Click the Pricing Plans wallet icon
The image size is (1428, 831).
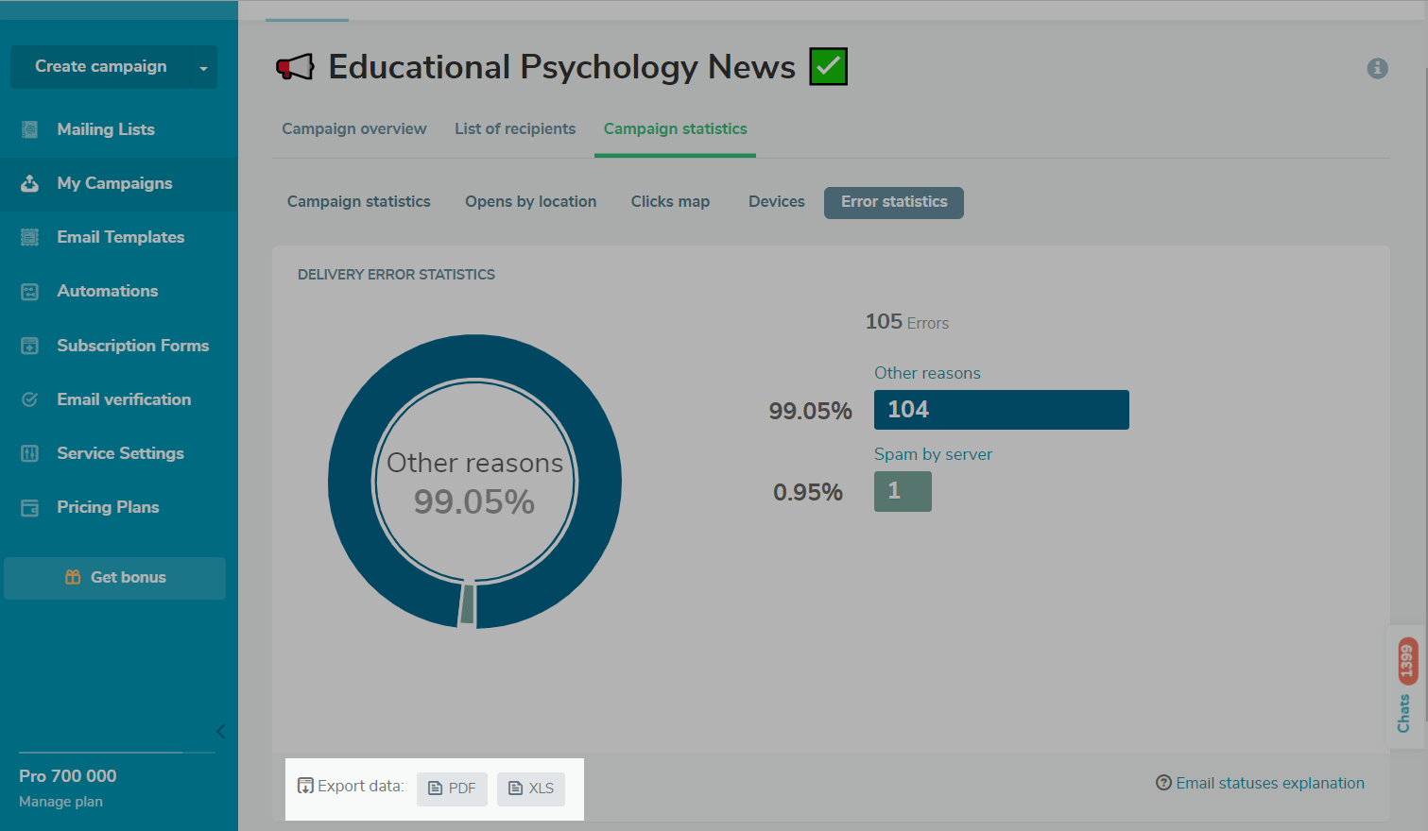30,508
